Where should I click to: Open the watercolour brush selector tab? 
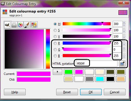point(27,25)
